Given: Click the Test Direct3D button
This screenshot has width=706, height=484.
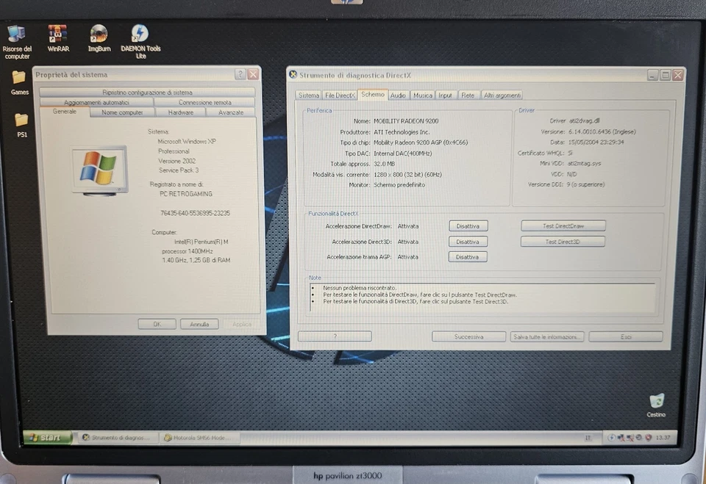Looking at the screenshot, I should (x=563, y=242).
